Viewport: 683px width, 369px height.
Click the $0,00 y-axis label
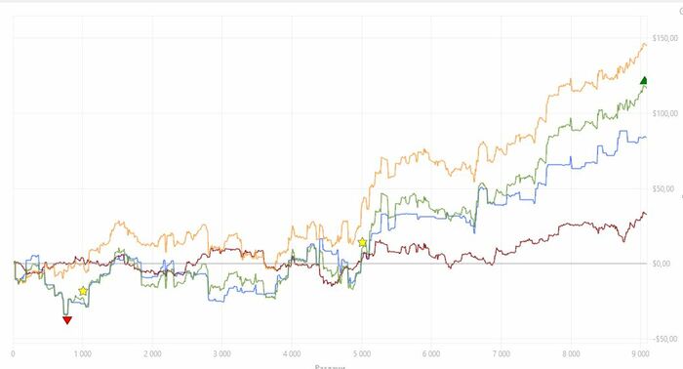(662, 264)
